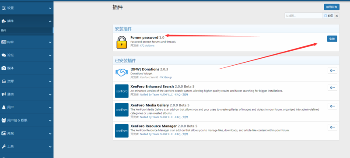Click the 通信 megaphone icon in sidebar

[x=3, y=94]
